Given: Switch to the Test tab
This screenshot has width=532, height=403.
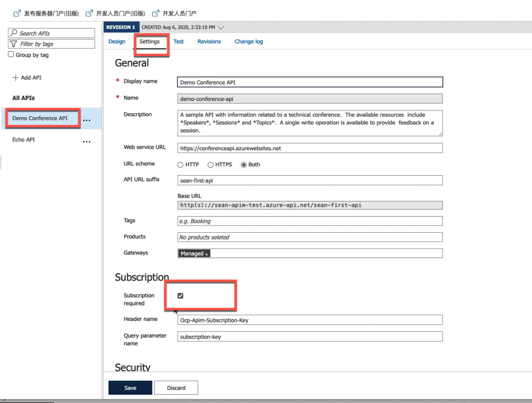Looking at the screenshot, I should 178,41.
